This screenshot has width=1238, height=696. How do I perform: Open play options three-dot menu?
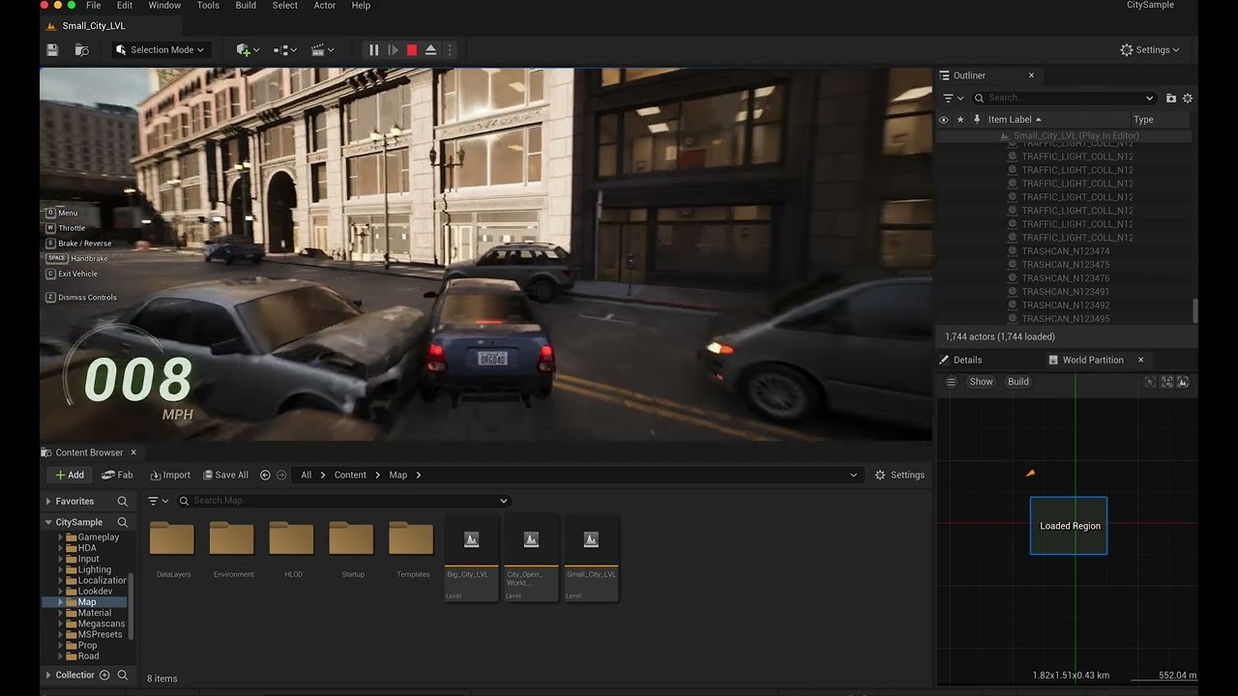(450, 50)
